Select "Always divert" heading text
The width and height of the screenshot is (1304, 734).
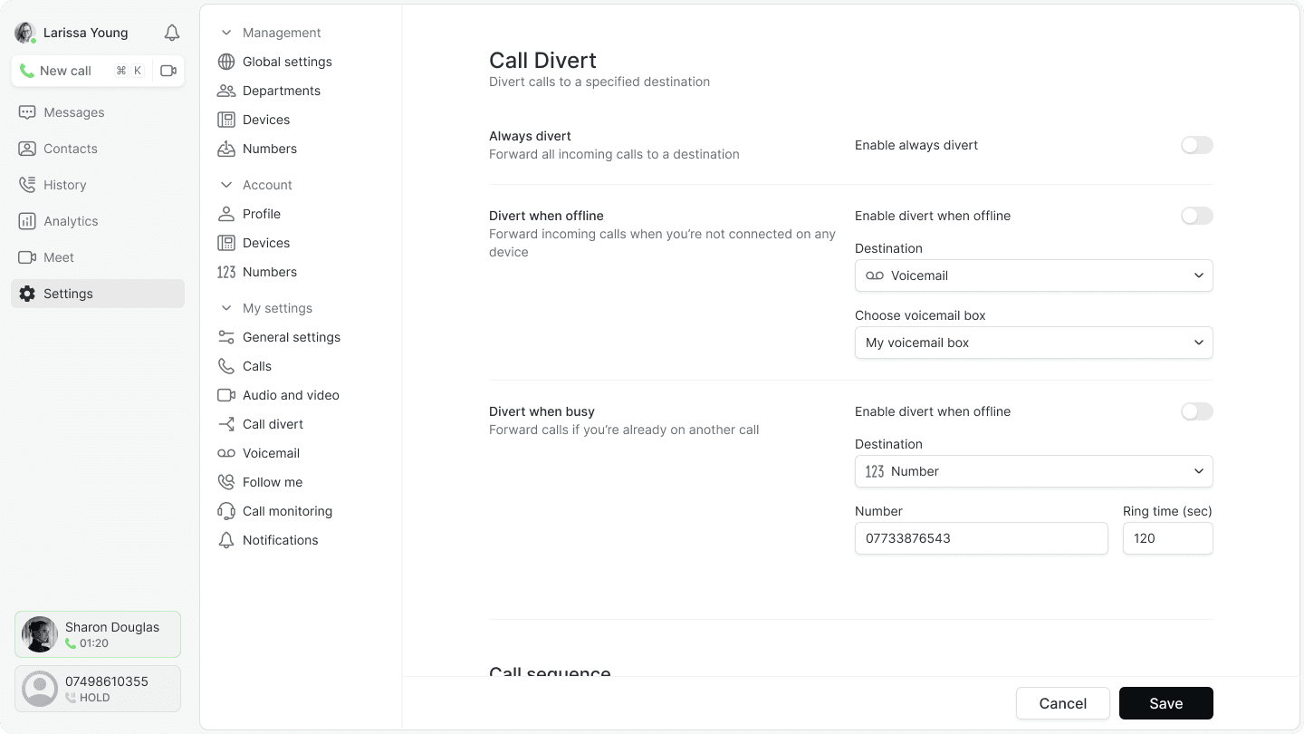tap(530, 136)
